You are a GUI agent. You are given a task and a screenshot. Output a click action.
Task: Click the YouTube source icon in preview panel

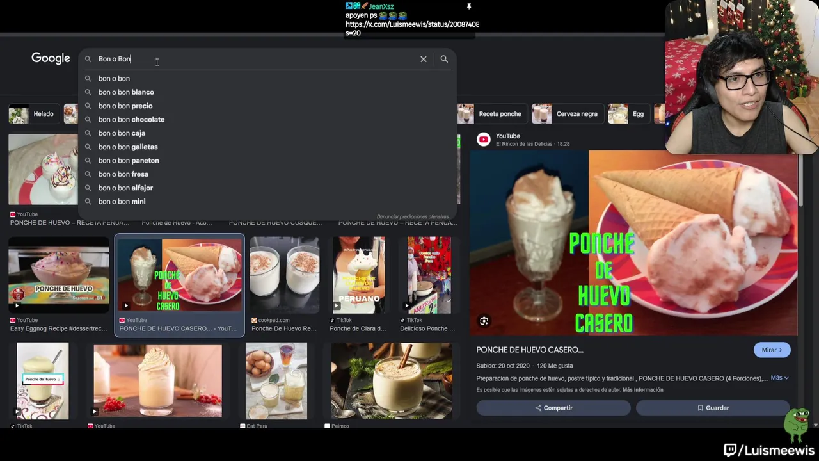484,140
